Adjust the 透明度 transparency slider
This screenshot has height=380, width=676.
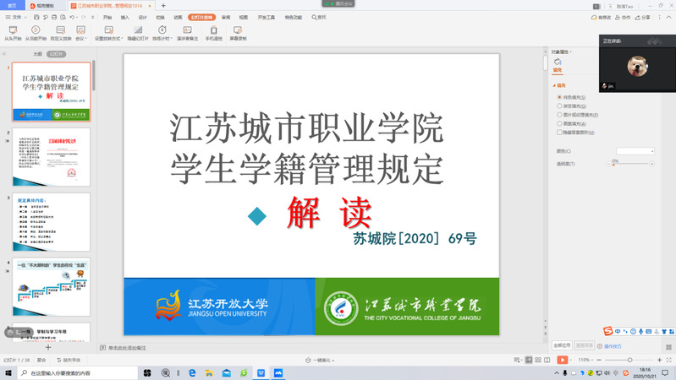coord(613,164)
